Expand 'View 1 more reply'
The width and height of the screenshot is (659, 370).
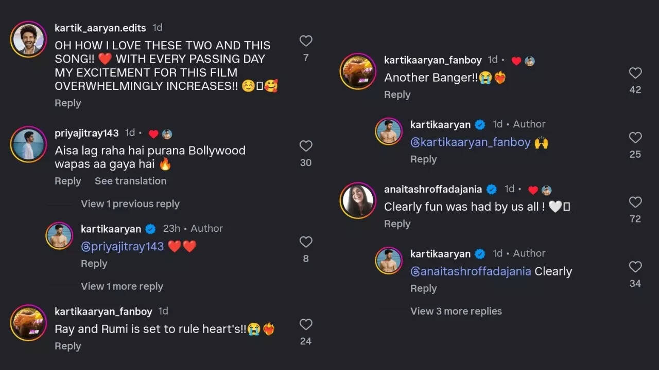(x=122, y=286)
